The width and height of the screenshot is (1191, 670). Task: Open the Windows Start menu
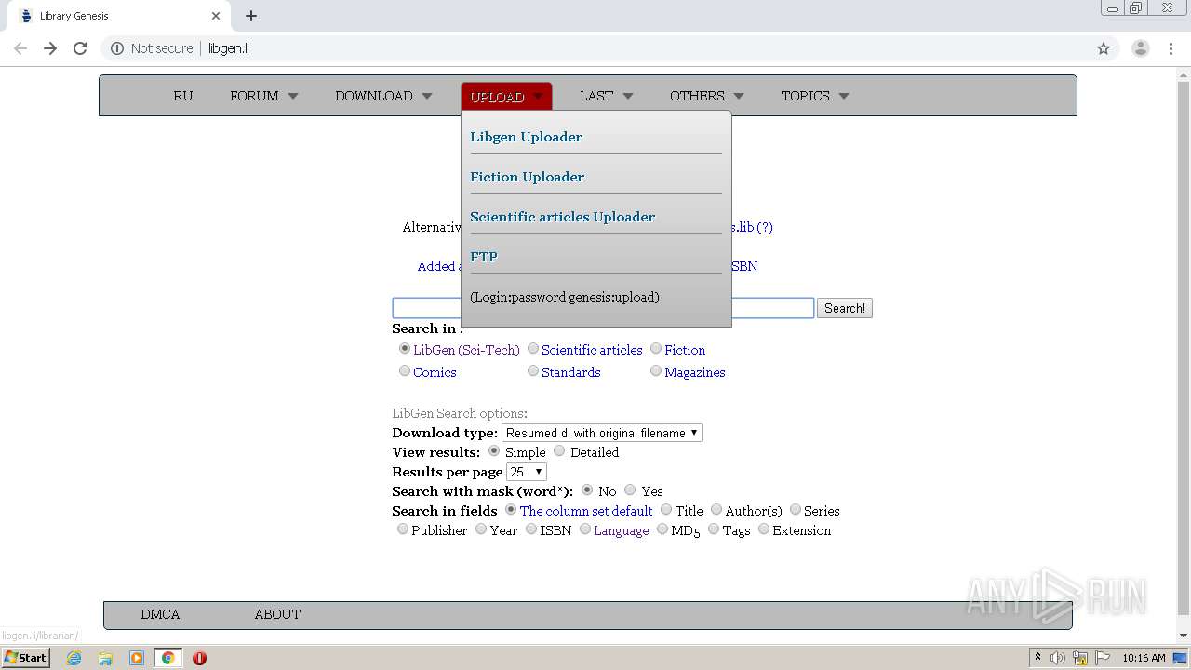(x=25, y=658)
